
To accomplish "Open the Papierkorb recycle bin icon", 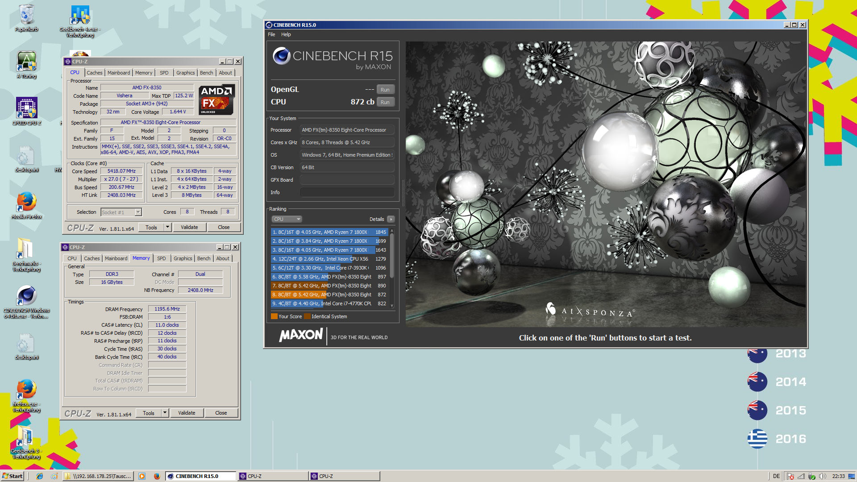I will 26,18.
